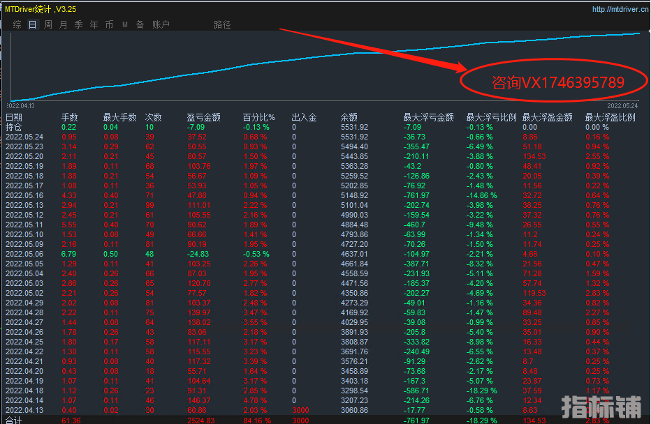Viewport: 651px width, 424px height.
Task: Select the 年 yearly statistics tab
Action: [94, 25]
